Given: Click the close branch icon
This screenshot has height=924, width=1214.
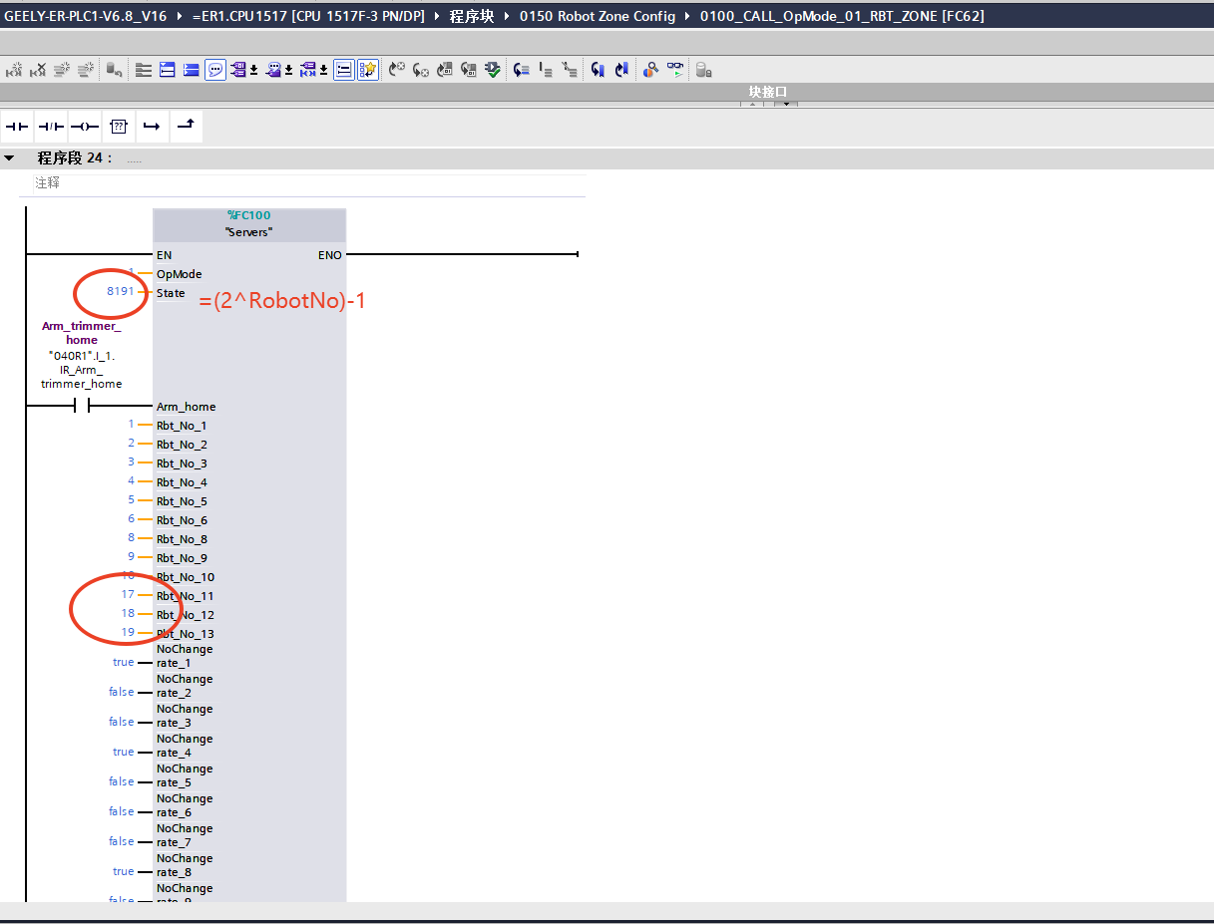Looking at the screenshot, I should 186,126.
